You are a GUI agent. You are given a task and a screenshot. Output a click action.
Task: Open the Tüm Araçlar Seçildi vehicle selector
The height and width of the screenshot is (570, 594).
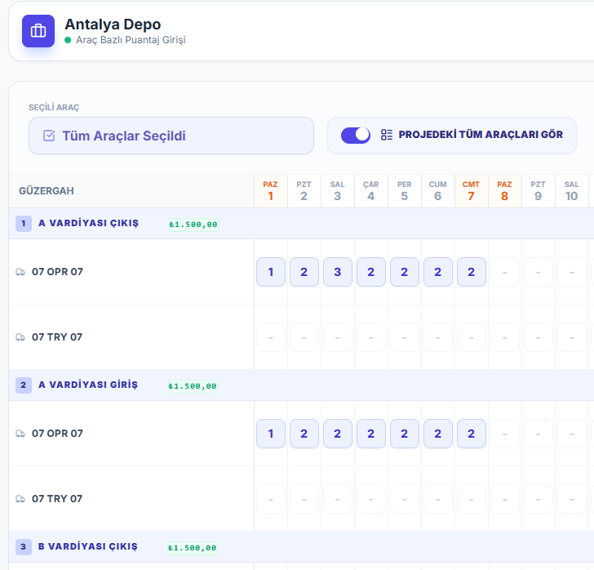coord(171,136)
